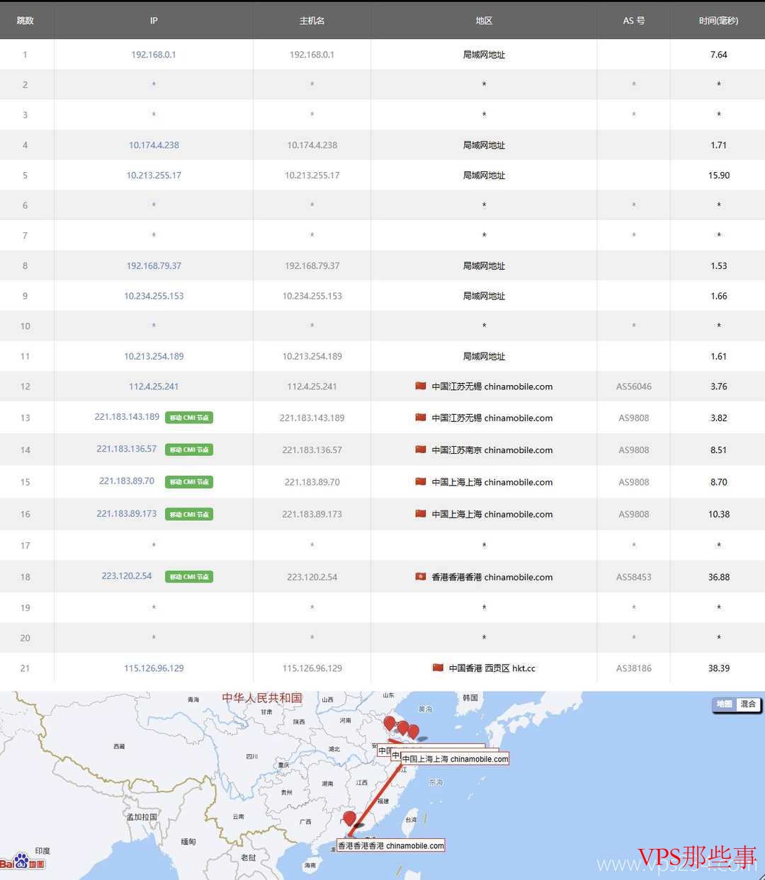Click the 36.88 time value

click(x=718, y=577)
